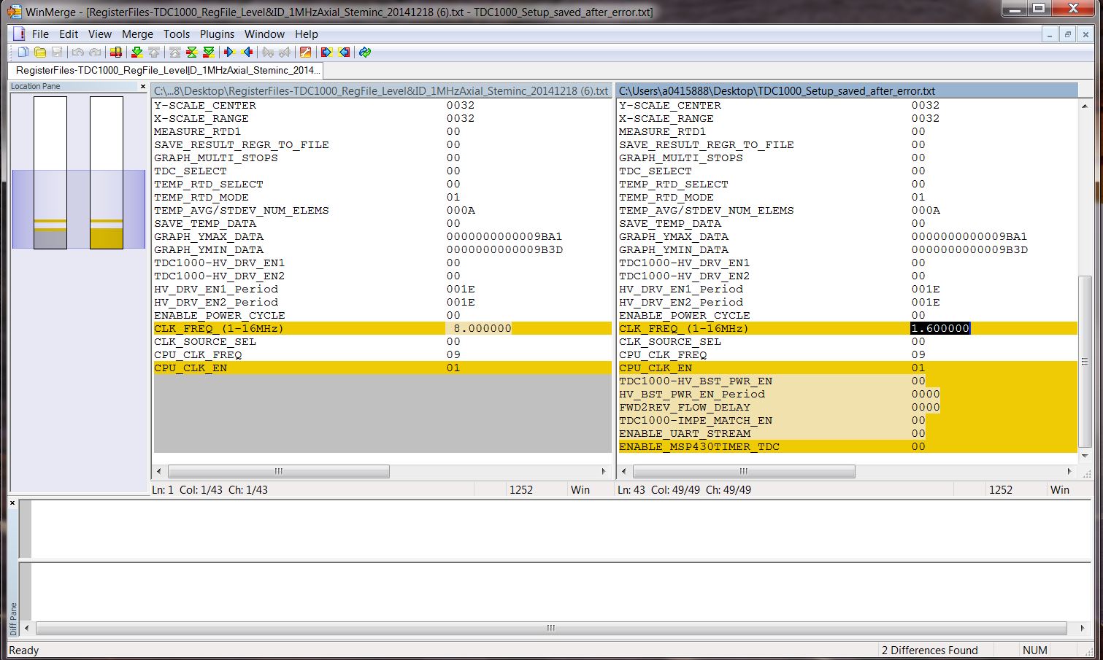Click Copy Left and Advance icon
Viewport: 1103px width, 660px height.
(285, 52)
